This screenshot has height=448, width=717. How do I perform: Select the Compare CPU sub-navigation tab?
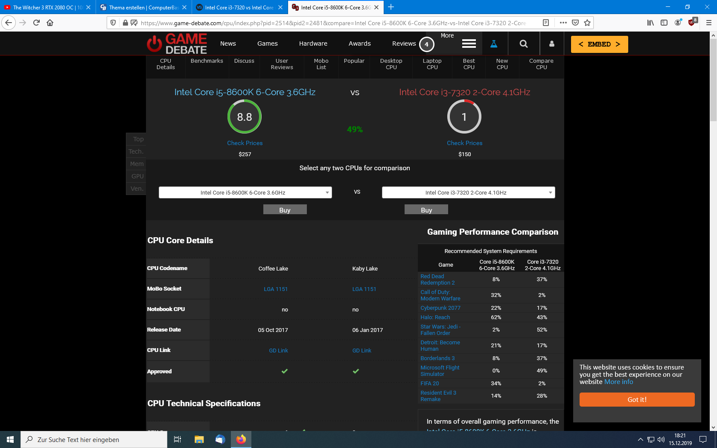(541, 64)
